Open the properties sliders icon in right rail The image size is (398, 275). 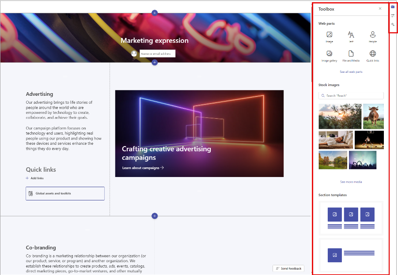(393, 15)
